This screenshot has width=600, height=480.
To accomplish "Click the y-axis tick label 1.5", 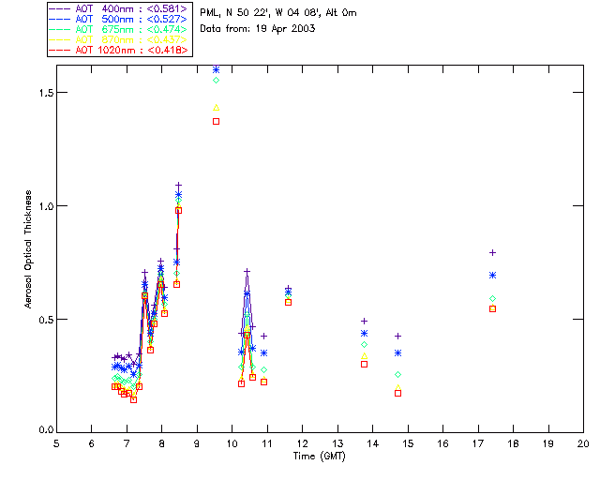I will (x=46, y=93).
